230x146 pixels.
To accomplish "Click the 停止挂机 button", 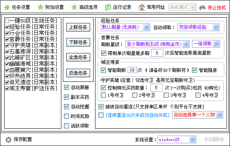I will [x=217, y=8].
